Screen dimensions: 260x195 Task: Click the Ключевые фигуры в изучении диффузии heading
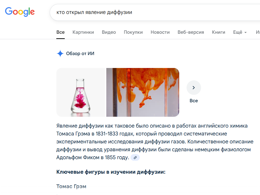click(x=111, y=172)
